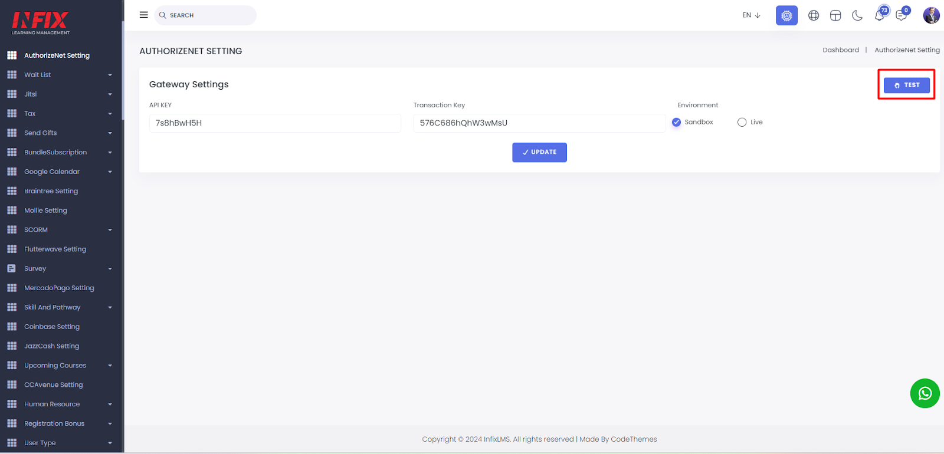The image size is (944, 454).
Task: Expand the Survey submenu arrow
Action: pos(110,269)
